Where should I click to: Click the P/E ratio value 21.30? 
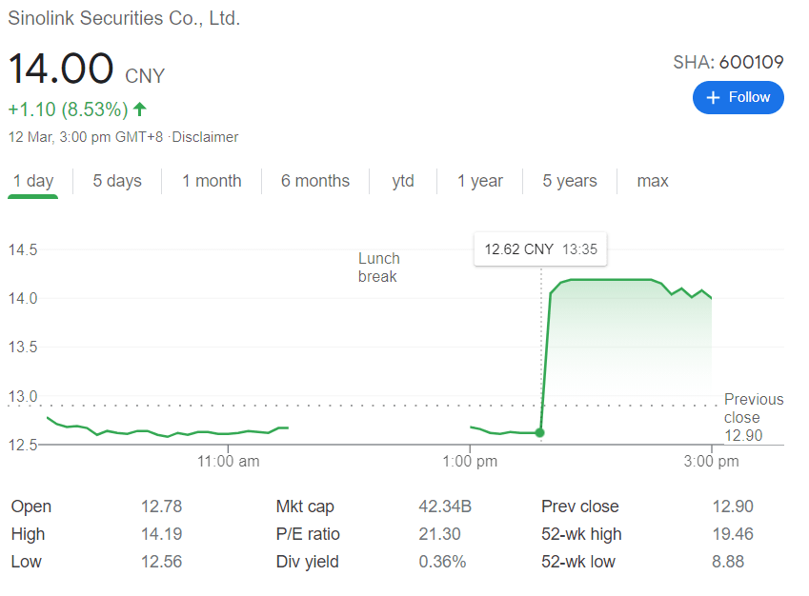[x=439, y=534]
